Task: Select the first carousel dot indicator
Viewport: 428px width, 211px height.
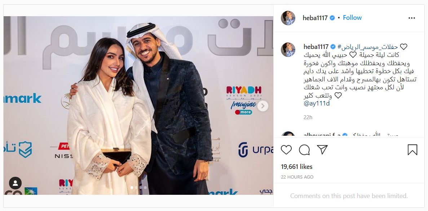Action: (132, 188)
